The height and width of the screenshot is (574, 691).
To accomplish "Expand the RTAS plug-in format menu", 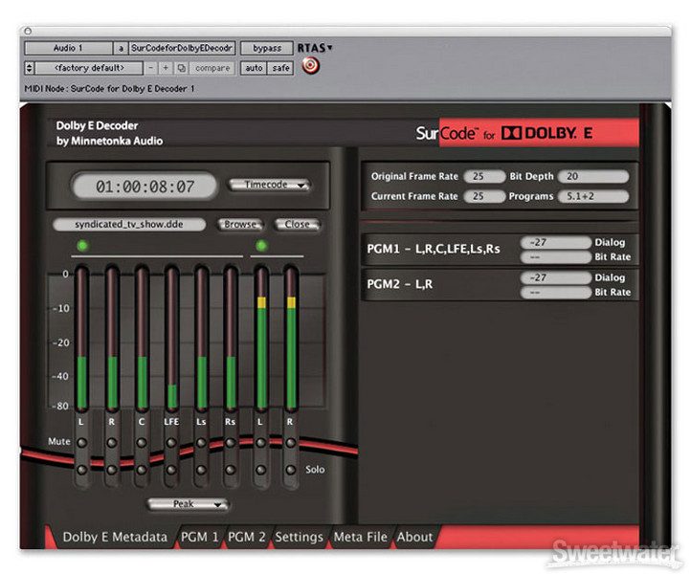I will tap(315, 47).
